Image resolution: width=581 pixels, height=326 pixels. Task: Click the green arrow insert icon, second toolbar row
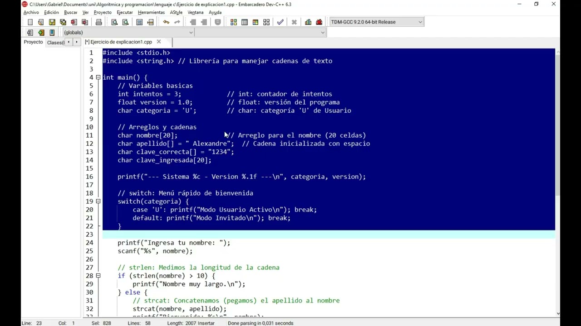point(41,32)
